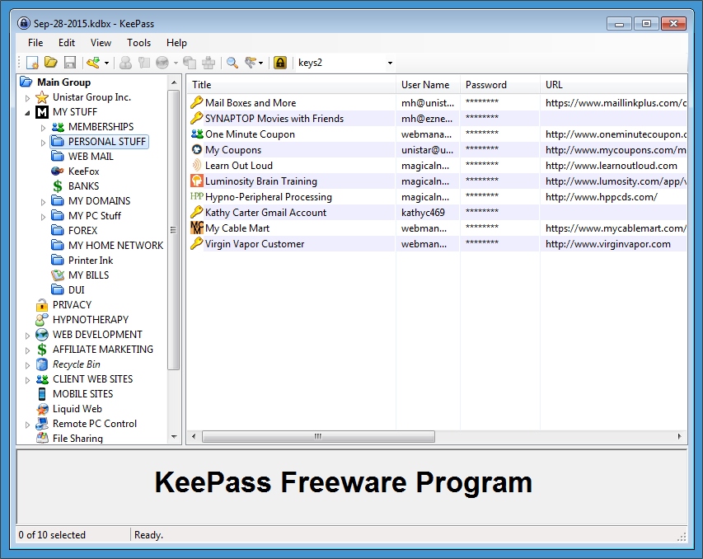Click the Recycle Bin icon in tree

pyautogui.click(x=42, y=364)
